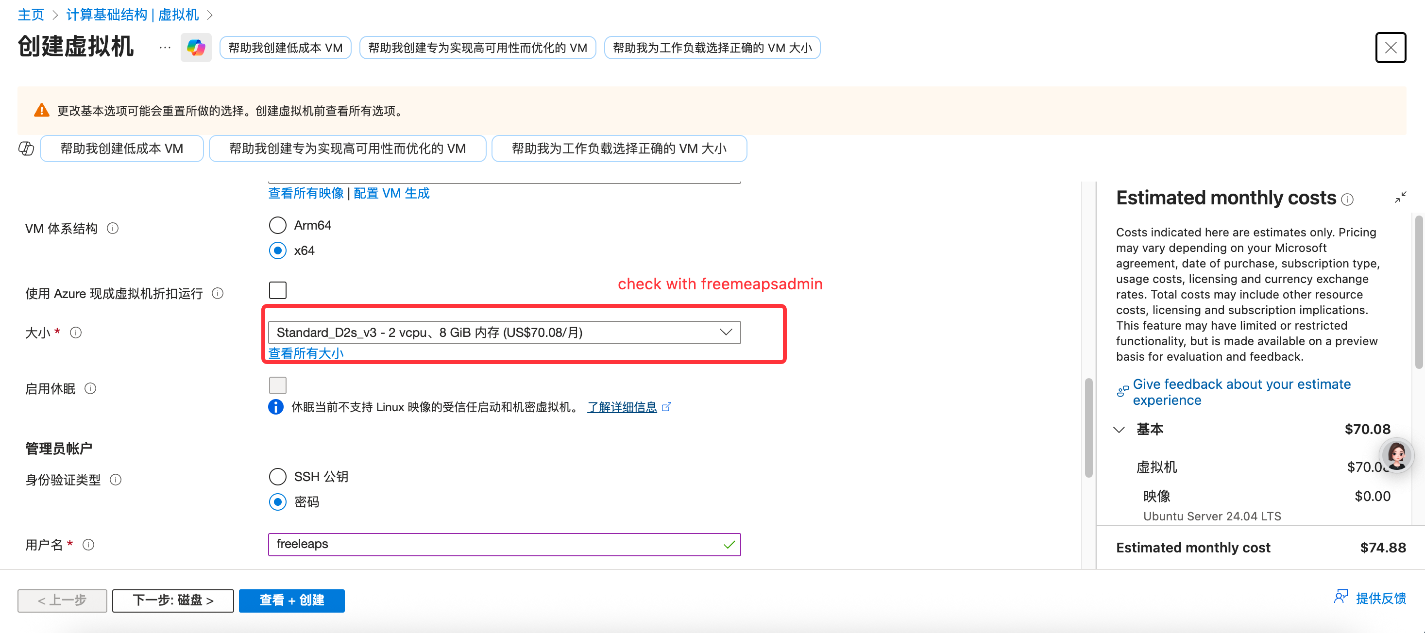Click 计算基础结构 | 虚拟机 breadcrumb
Screen dimensions: 1425x633
coord(132,15)
